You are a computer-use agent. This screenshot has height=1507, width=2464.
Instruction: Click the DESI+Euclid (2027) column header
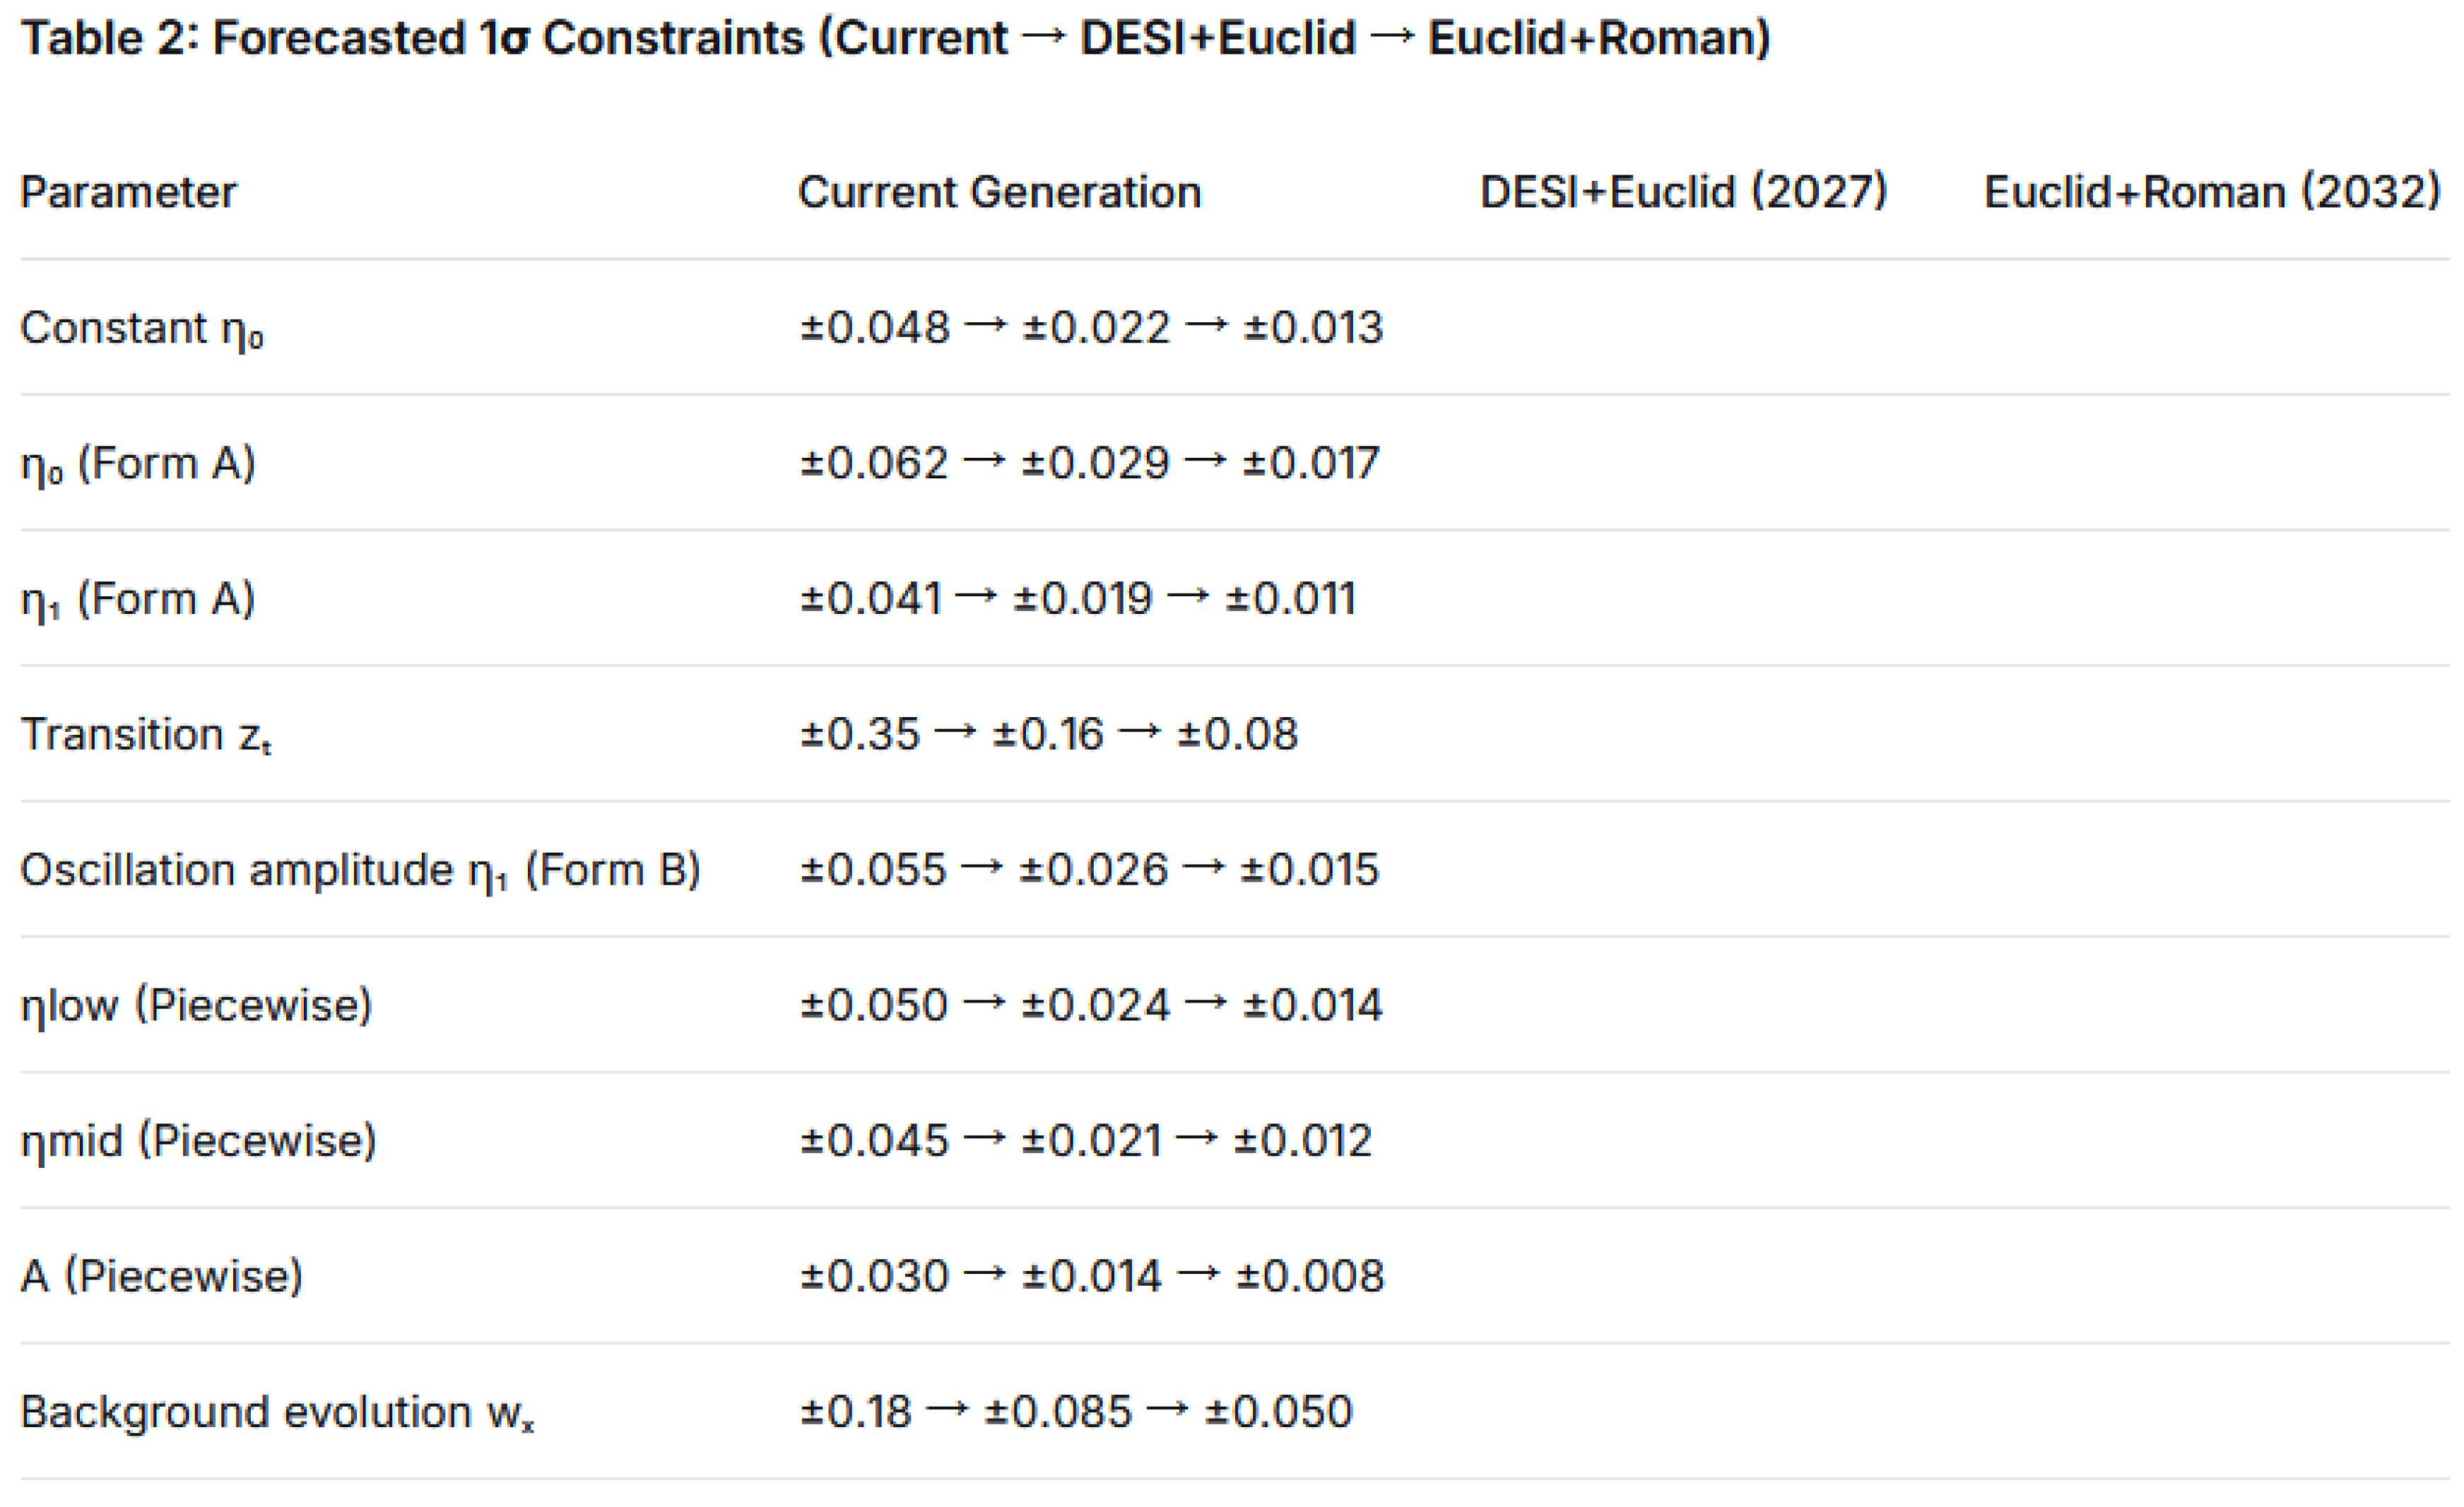tap(1683, 192)
